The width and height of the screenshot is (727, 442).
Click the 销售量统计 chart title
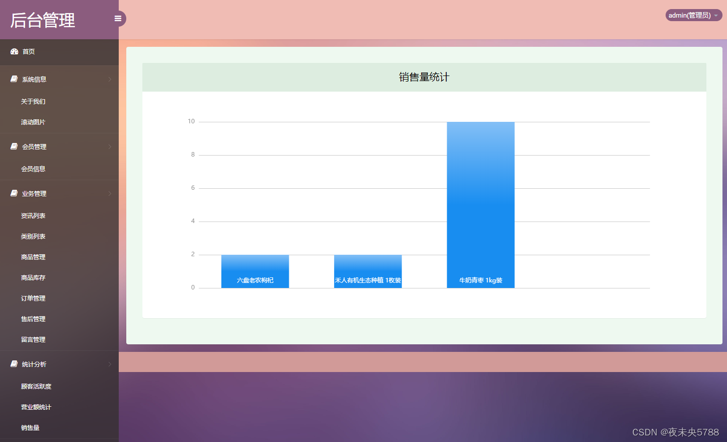click(424, 77)
